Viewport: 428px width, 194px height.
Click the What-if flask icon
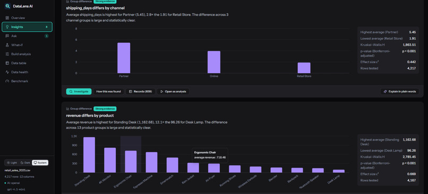click(7, 45)
